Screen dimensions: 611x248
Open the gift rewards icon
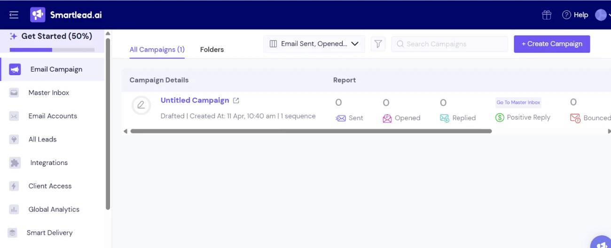coord(546,15)
